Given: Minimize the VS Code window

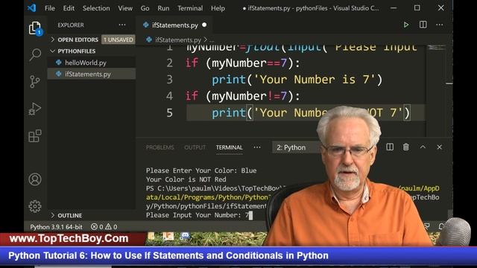Looking at the screenshot, I should click(394, 8).
